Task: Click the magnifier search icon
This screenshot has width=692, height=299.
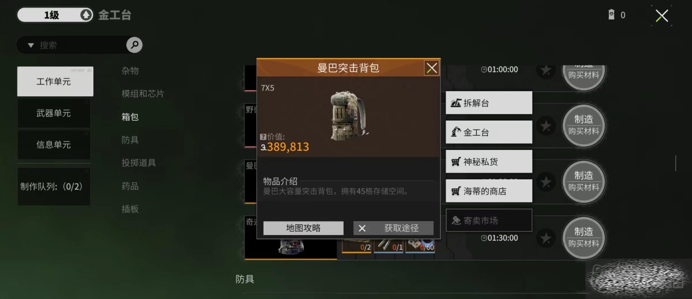Action: point(134,45)
